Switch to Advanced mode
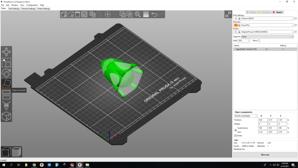 point(264,12)
